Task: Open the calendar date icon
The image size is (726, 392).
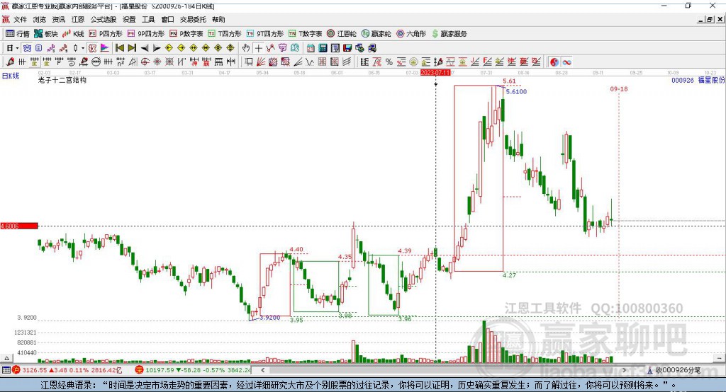Action: coord(311,47)
